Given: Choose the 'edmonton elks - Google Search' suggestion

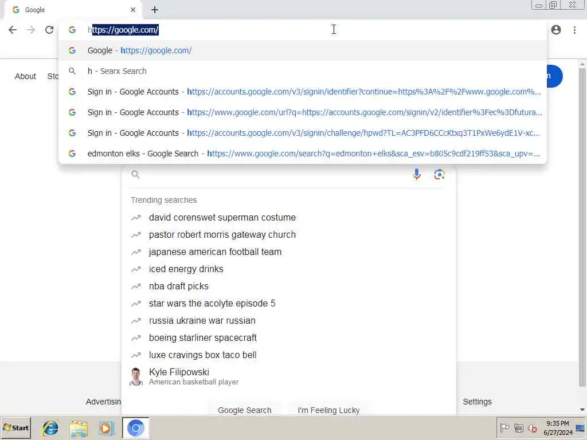Looking at the screenshot, I should point(303,154).
